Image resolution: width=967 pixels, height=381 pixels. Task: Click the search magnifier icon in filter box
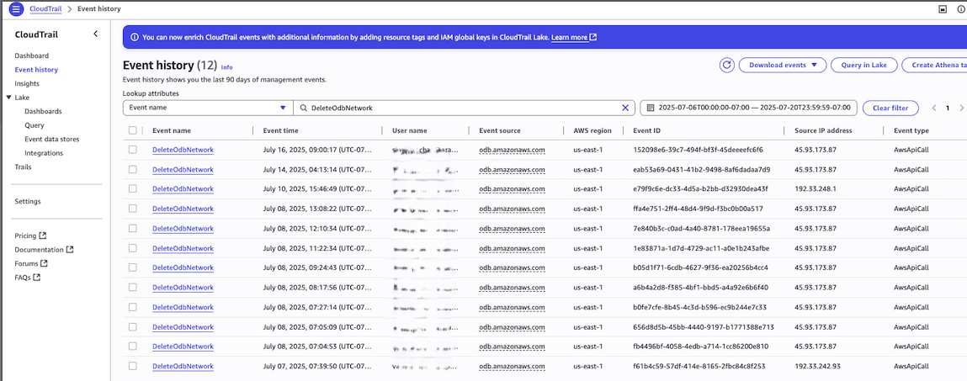coord(303,108)
